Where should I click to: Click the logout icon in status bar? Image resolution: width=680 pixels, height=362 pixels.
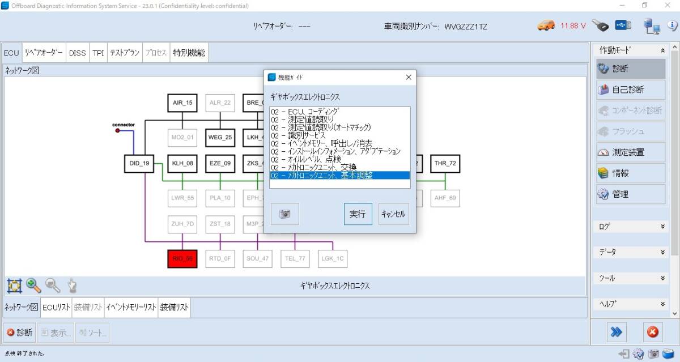[624, 354]
